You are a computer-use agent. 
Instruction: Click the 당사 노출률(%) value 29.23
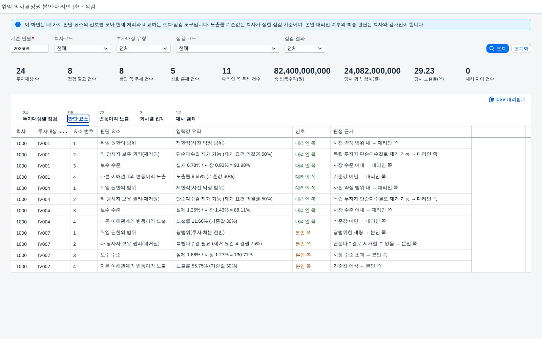[x=424, y=71]
